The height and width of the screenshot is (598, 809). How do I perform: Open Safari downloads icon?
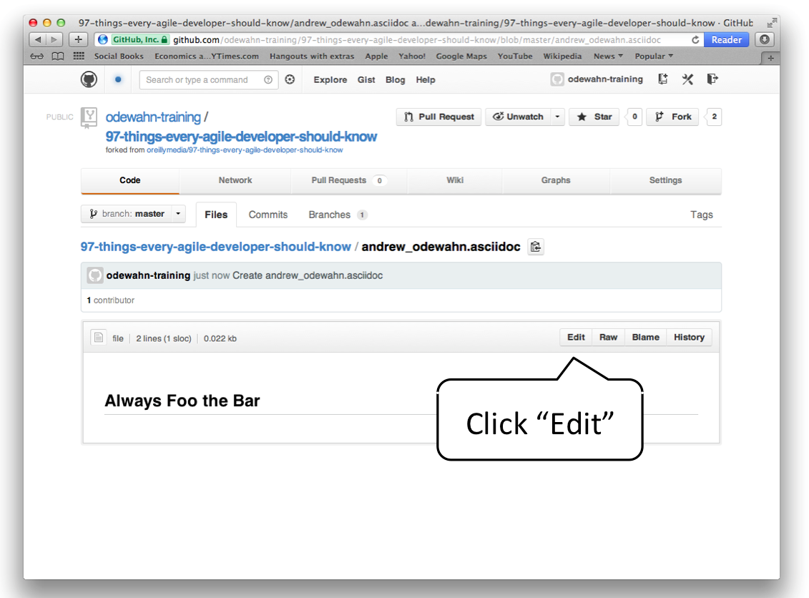pyautogui.click(x=765, y=39)
